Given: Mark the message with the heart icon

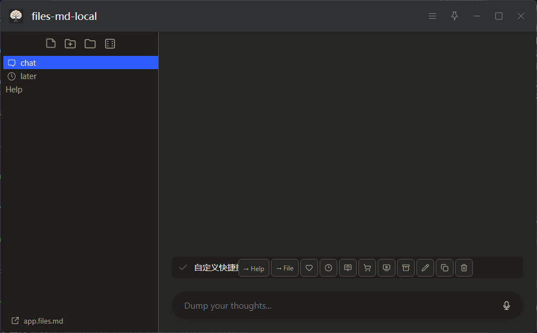Looking at the screenshot, I should (309, 268).
